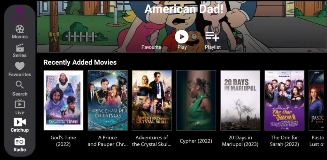Image resolution: width=327 pixels, height=160 pixels.
Task: Open Favourites heart in sidebar
Action: (19, 66)
